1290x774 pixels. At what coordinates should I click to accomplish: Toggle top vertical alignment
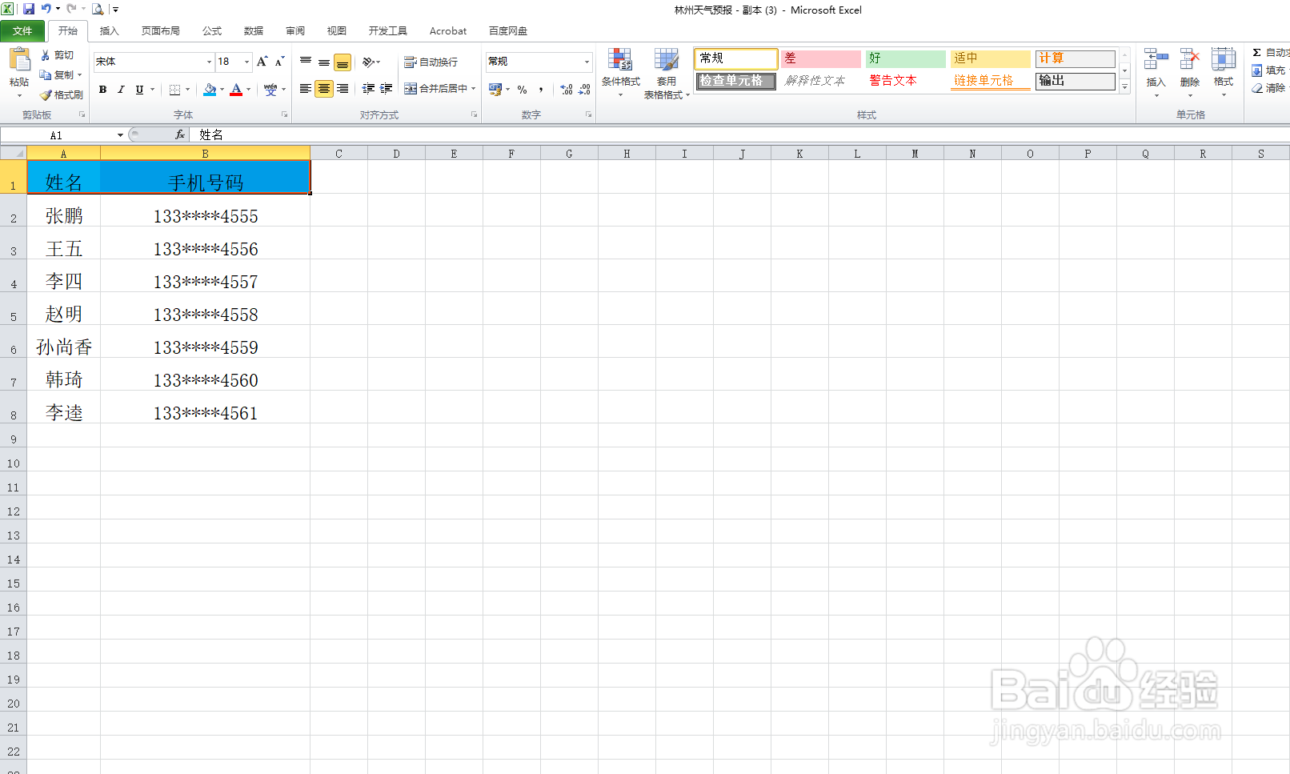[306, 62]
